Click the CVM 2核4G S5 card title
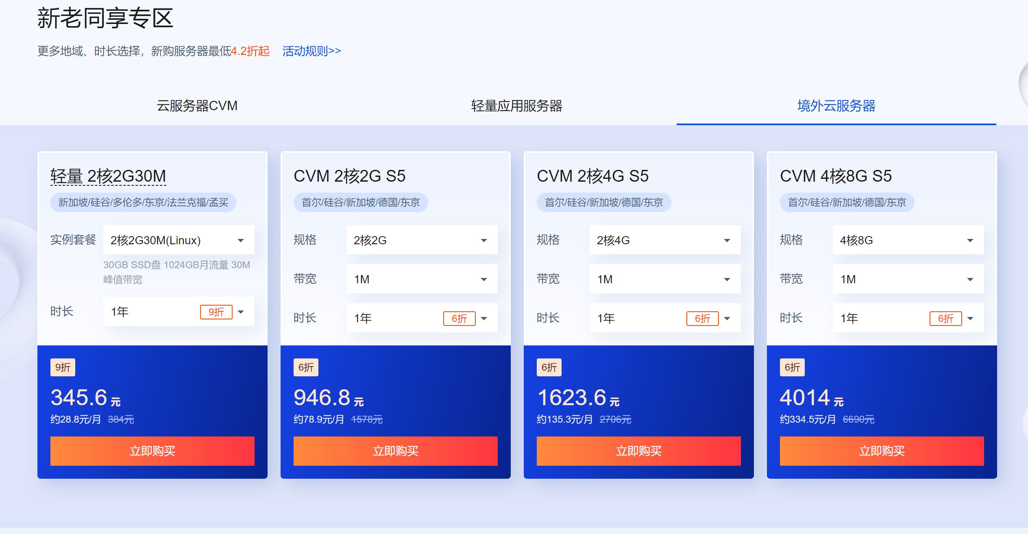This screenshot has height=534, width=1028. click(593, 176)
